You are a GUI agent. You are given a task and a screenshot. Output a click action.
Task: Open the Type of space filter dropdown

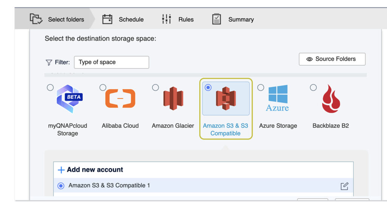111,62
